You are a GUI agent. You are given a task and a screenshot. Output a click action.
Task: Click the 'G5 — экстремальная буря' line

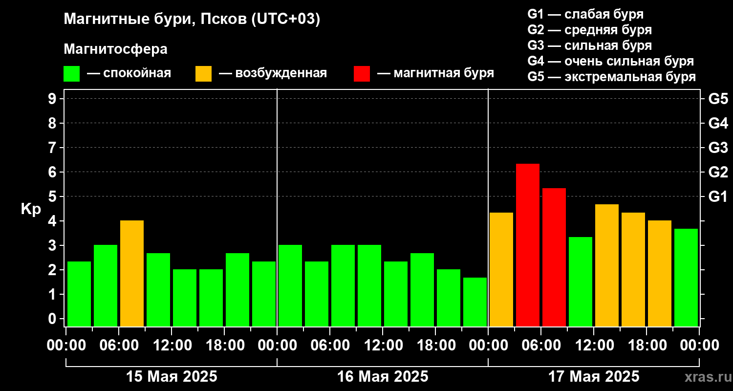611,77
